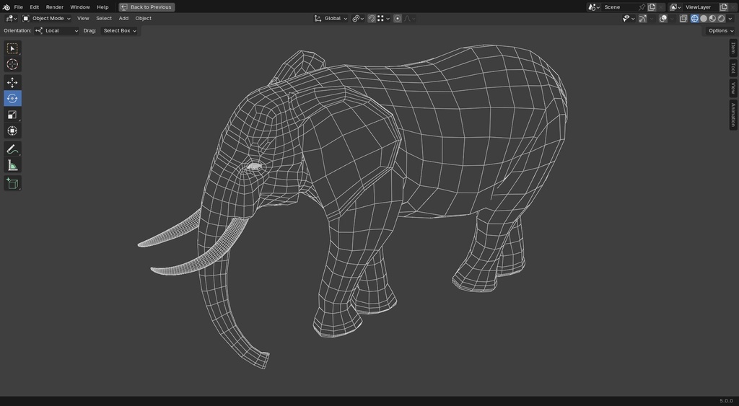Select the Select Box tool

point(12,48)
